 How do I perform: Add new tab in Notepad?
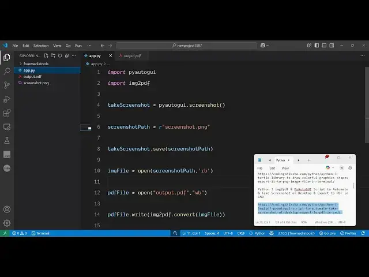(x=309, y=160)
